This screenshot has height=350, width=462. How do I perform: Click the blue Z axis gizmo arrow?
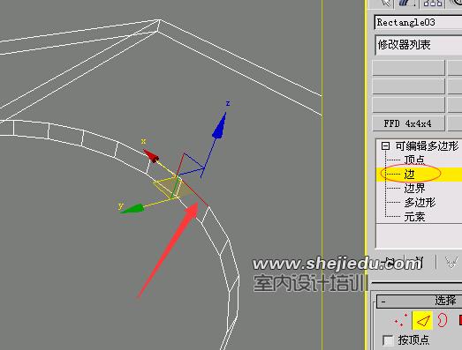[x=219, y=125]
